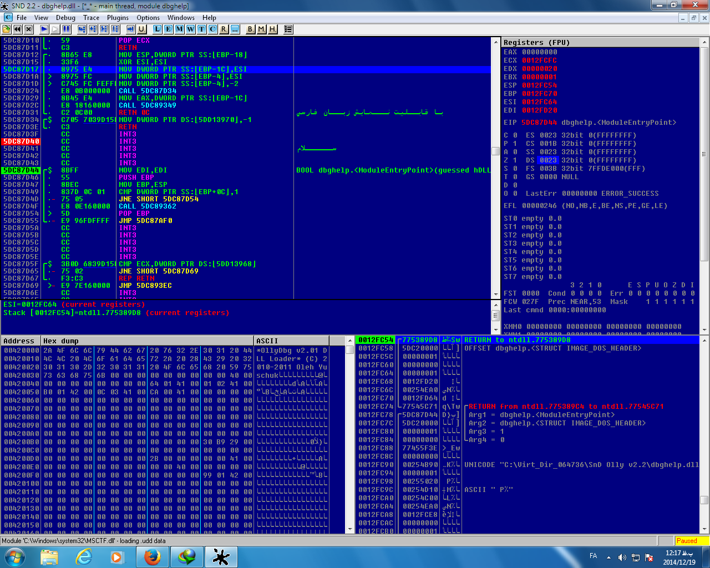710x568 pixels.
Task: Open Breakpoints list with the B icon
Action: point(250,29)
